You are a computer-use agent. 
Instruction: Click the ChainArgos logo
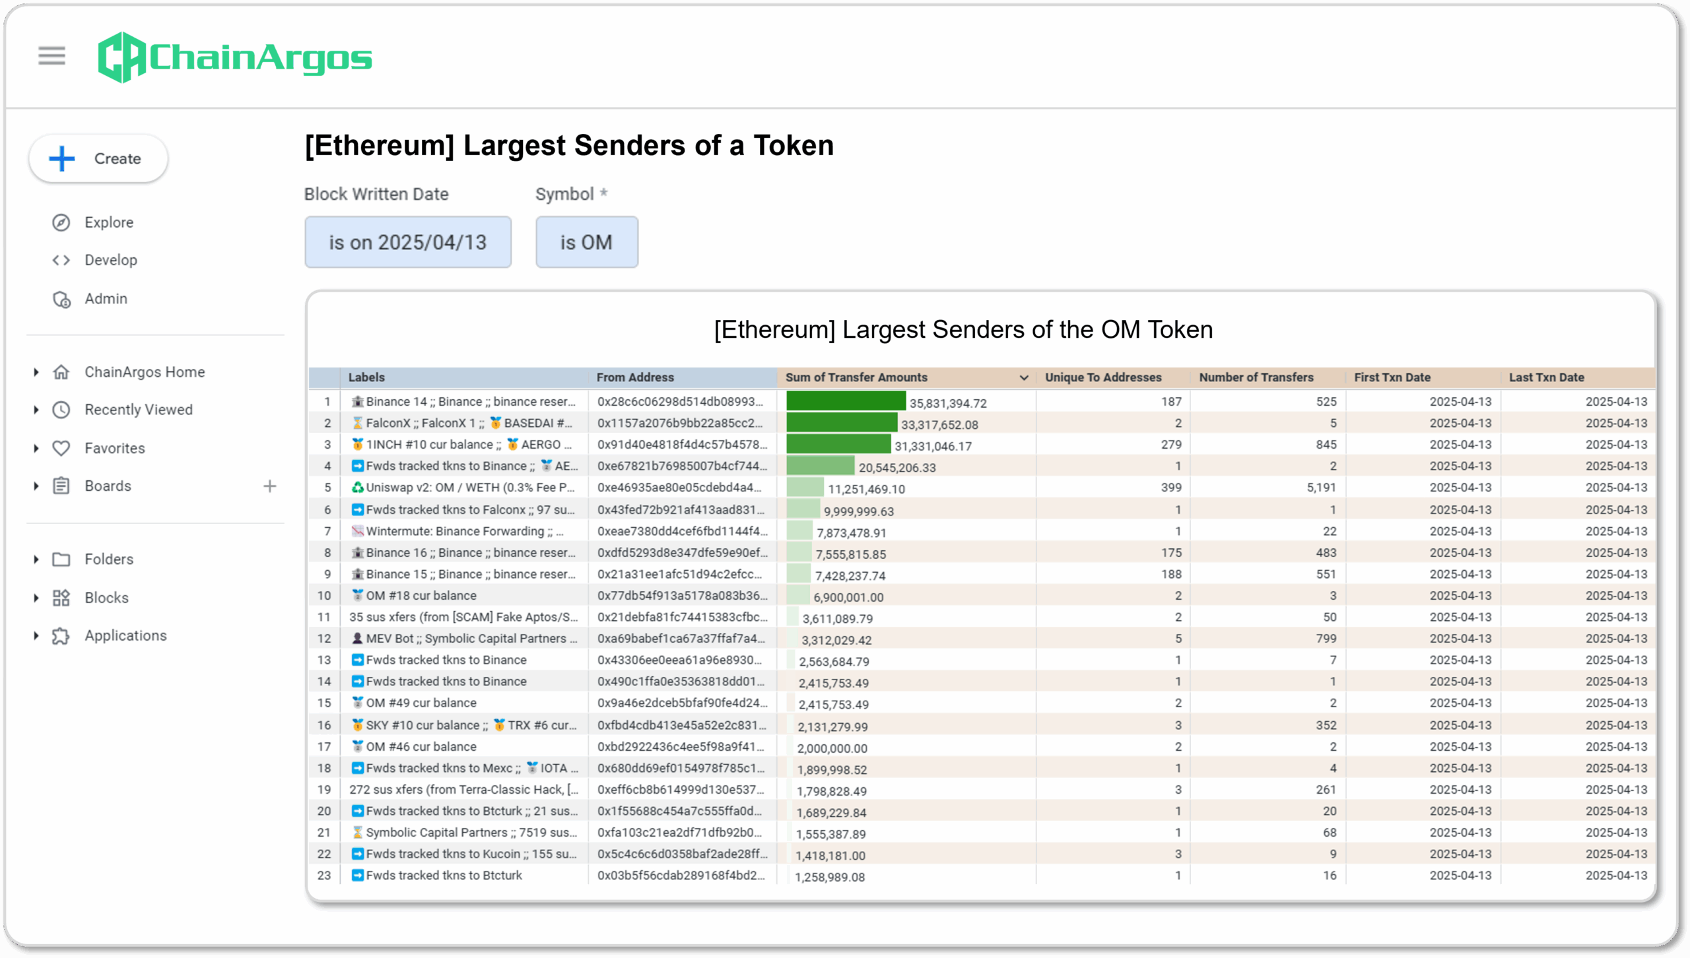[x=234, y=57]
